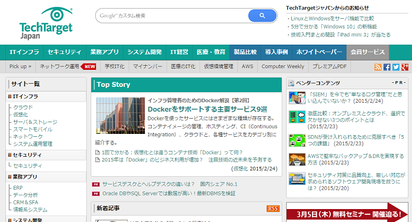Screen dimensions: 412x222
Task: Open the ホワイトペーパー navigation tab
Action: pos(319,52)
